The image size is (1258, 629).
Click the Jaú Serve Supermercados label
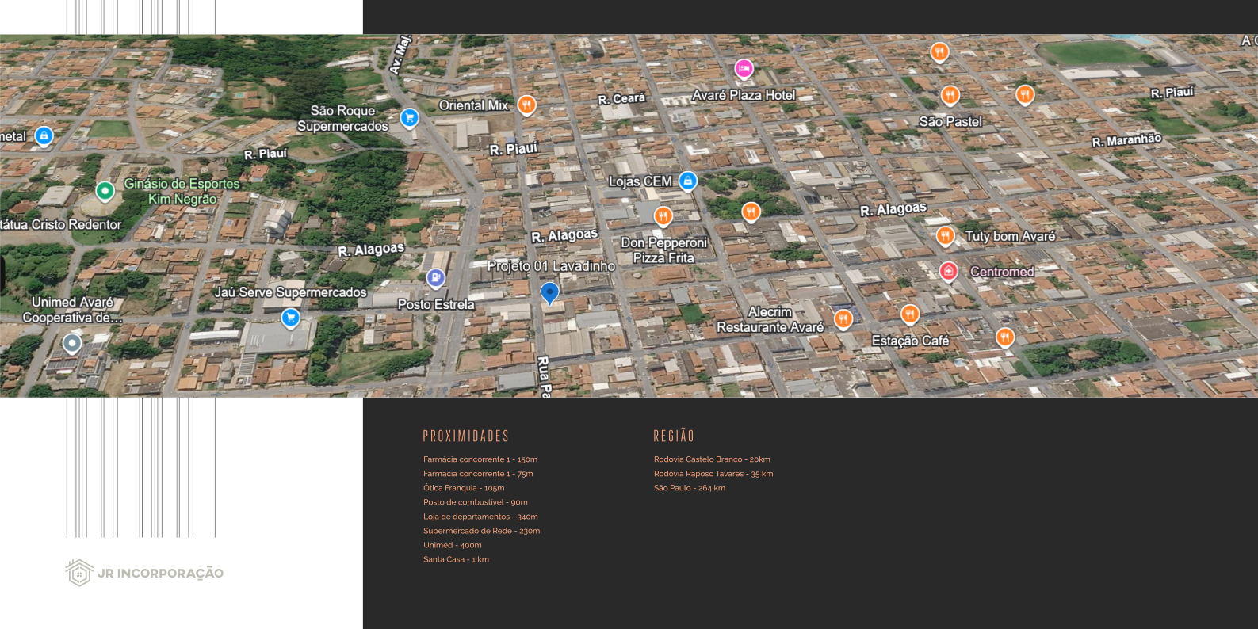click(x=291, y=292)
